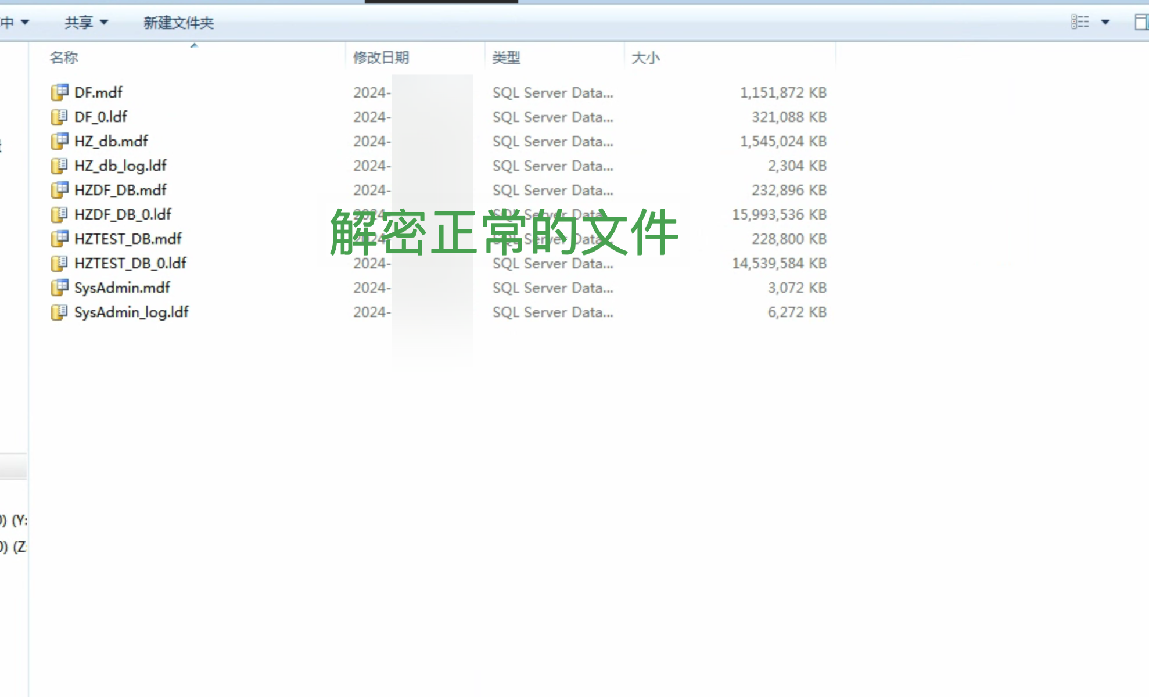The image size is (1149, 697).
Task: Click the DF_0.ldf file icon
Action: (59, 117)
